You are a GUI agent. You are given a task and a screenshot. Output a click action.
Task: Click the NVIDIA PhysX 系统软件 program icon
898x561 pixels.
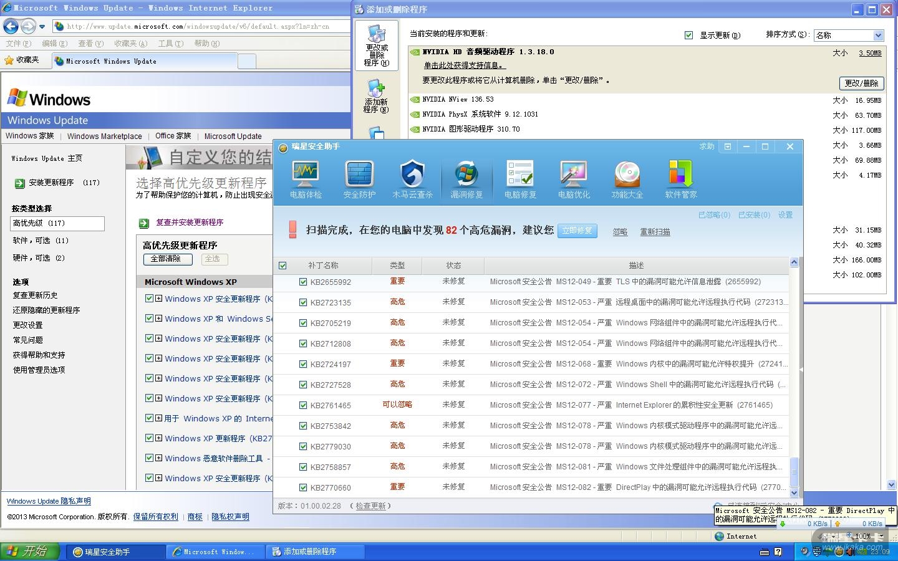pyautogui.click(x=415, y=115)
